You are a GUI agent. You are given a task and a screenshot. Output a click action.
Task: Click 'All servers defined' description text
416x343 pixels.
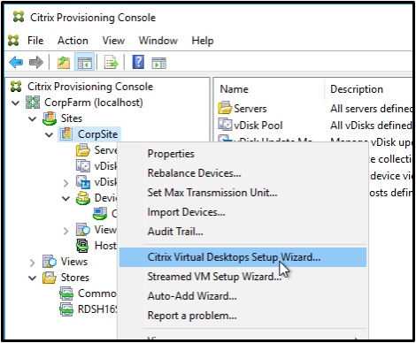click(371, 109)
